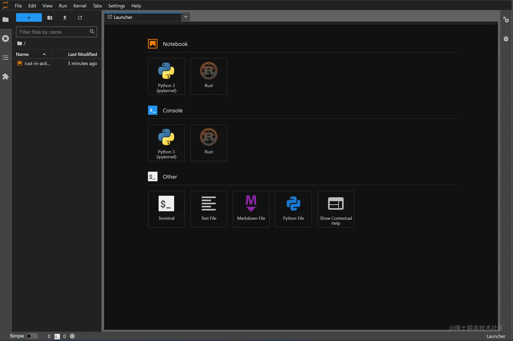This screenshot has width=513, height=341.
Task: Click the Other section heading
Action: (170, 177)
